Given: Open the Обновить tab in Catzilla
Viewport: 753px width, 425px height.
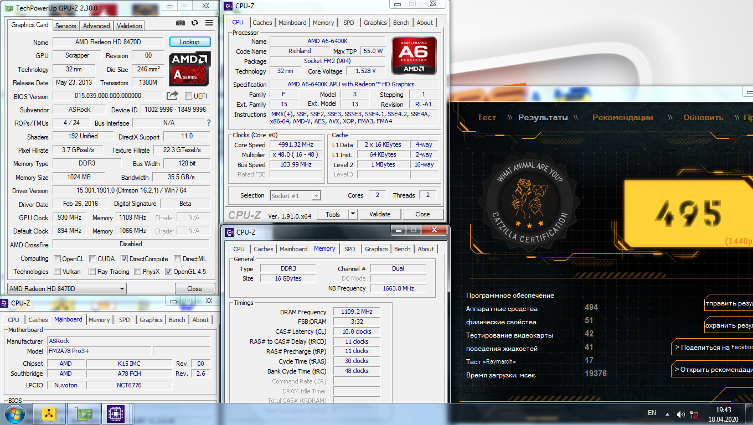Looking at the screenshot, I should [x=703, y=117].
